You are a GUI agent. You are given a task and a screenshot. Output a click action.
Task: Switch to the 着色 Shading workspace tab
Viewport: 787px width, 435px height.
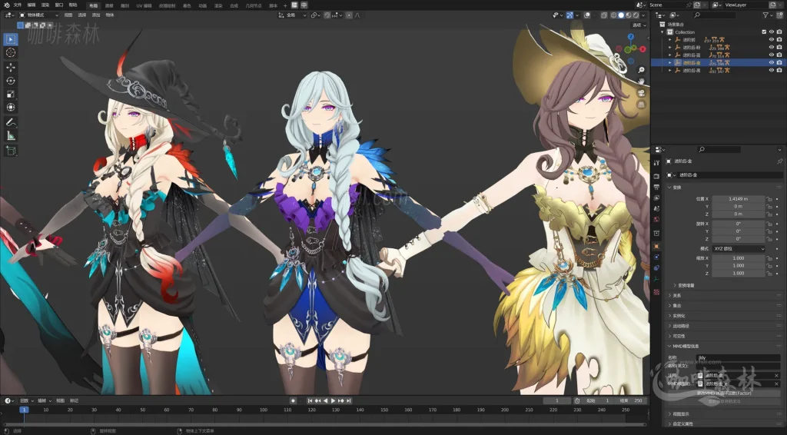(x=187, y=5)
